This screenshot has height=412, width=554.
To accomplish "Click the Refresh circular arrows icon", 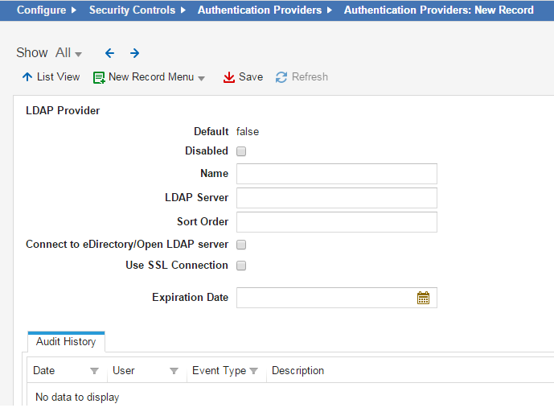I will [x=281, y=77].
